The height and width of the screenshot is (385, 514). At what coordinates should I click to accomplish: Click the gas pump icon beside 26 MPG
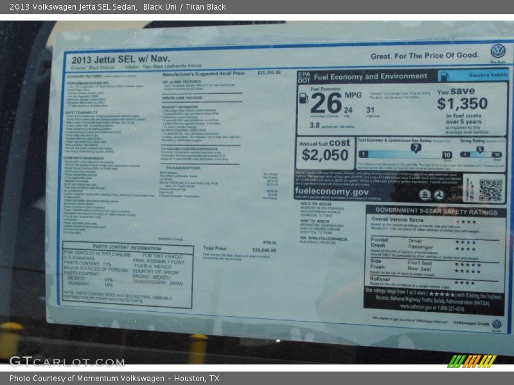click(x=304, y=98)
